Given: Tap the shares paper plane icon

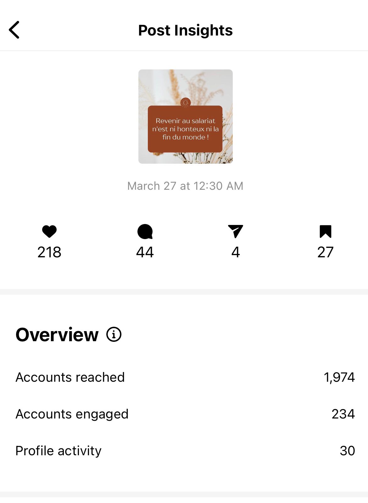Looking at the screenshot, I should [x=236, y=232].
